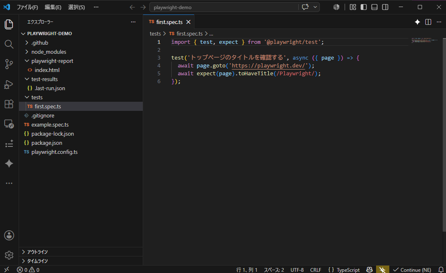Click the Continue (NE) status item
Screen dimensions: 446x273
point(412,270)
